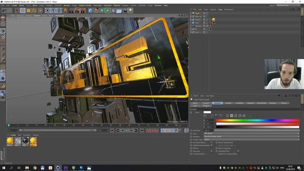This screenshot has width=304, height=171.
Task: Activate the Rotate tool in the toolbar
Action: 34,10
